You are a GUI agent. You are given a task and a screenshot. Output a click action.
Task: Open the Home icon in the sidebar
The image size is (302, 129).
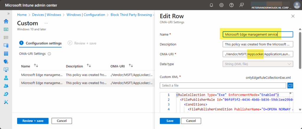point(6,21)
